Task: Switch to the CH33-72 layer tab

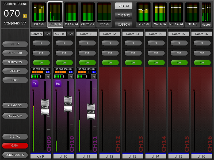Action: (124, 15)
